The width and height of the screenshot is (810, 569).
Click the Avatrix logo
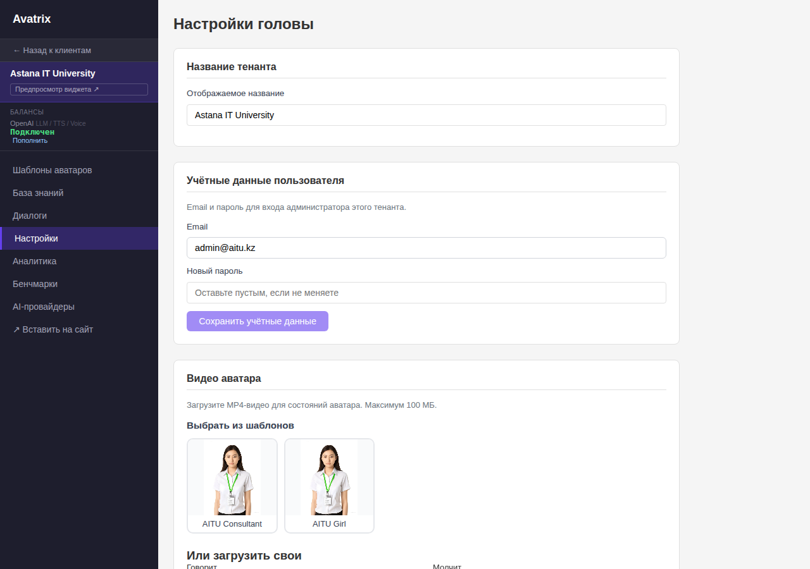(32, 19)
